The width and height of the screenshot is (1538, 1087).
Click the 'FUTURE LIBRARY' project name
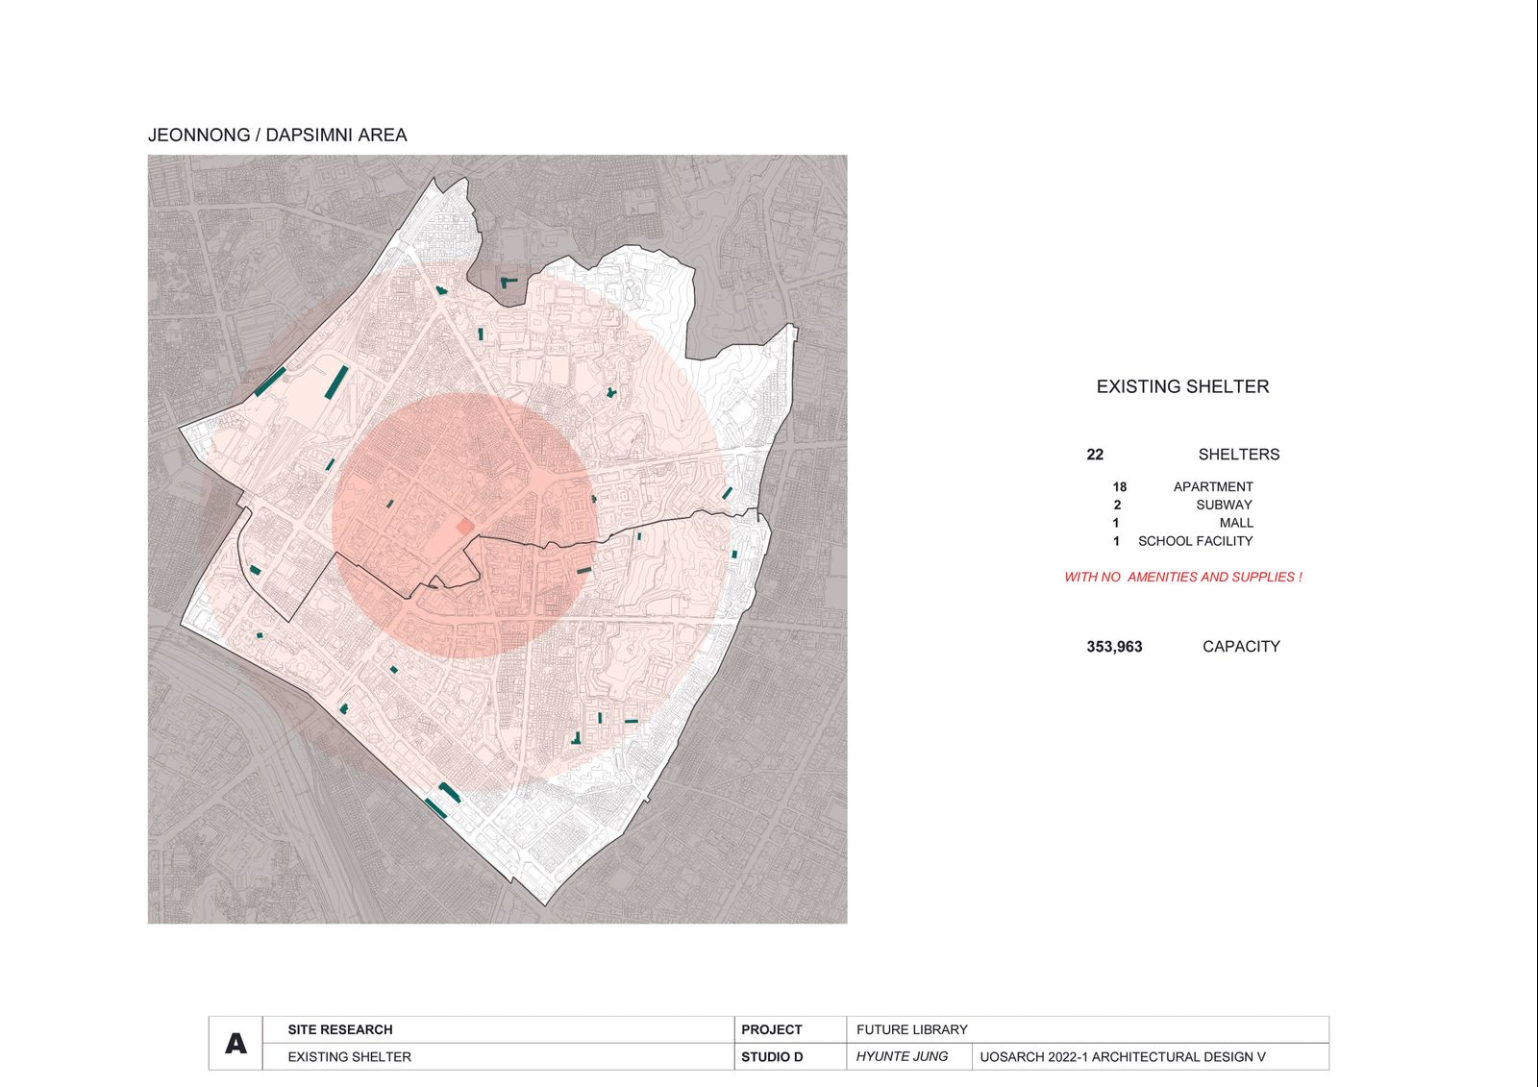pyautogui.click(x=912, y=1030)
